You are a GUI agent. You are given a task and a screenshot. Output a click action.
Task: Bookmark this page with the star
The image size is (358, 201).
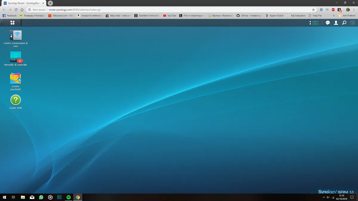(x=313, y=10)
